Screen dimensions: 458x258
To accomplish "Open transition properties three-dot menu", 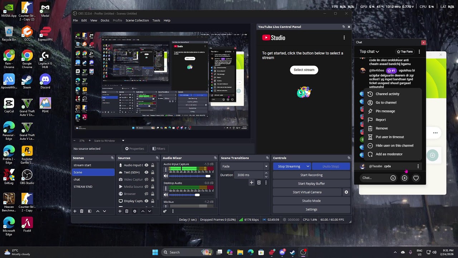I will pos(266,183).
